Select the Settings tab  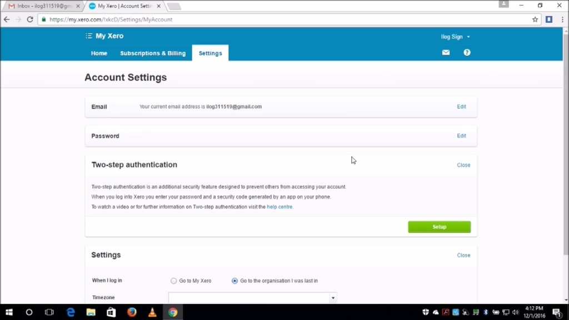[x=211, y=53]
